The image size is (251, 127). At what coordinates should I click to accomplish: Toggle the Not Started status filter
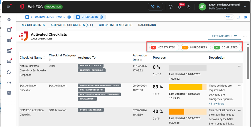coord(163,47)
